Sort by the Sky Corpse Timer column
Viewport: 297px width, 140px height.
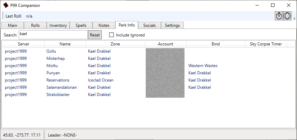(x=266, y=44)
